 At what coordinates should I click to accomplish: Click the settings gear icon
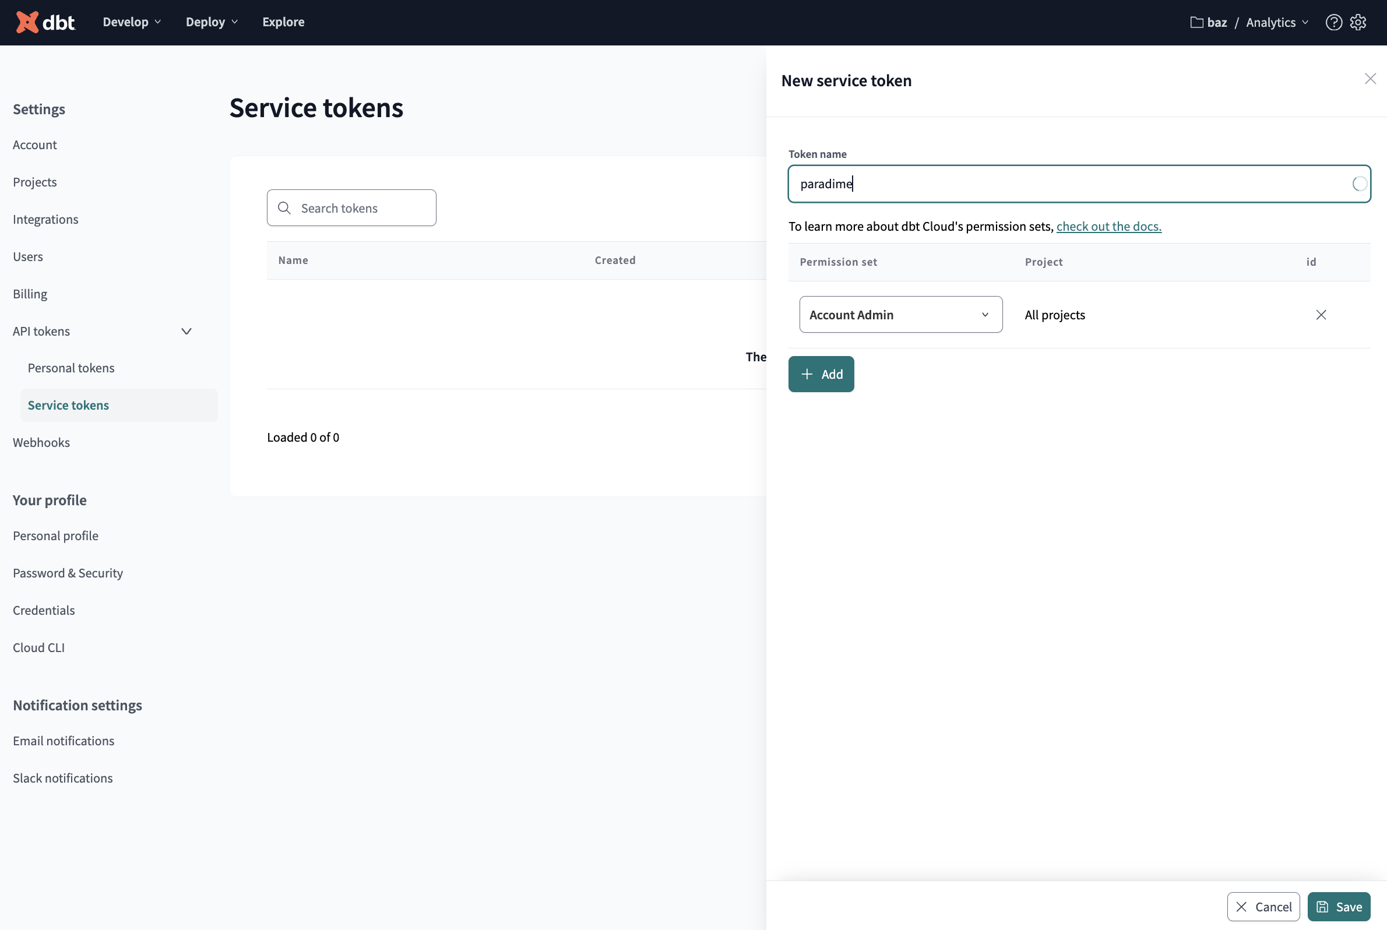coord(1358,22)
